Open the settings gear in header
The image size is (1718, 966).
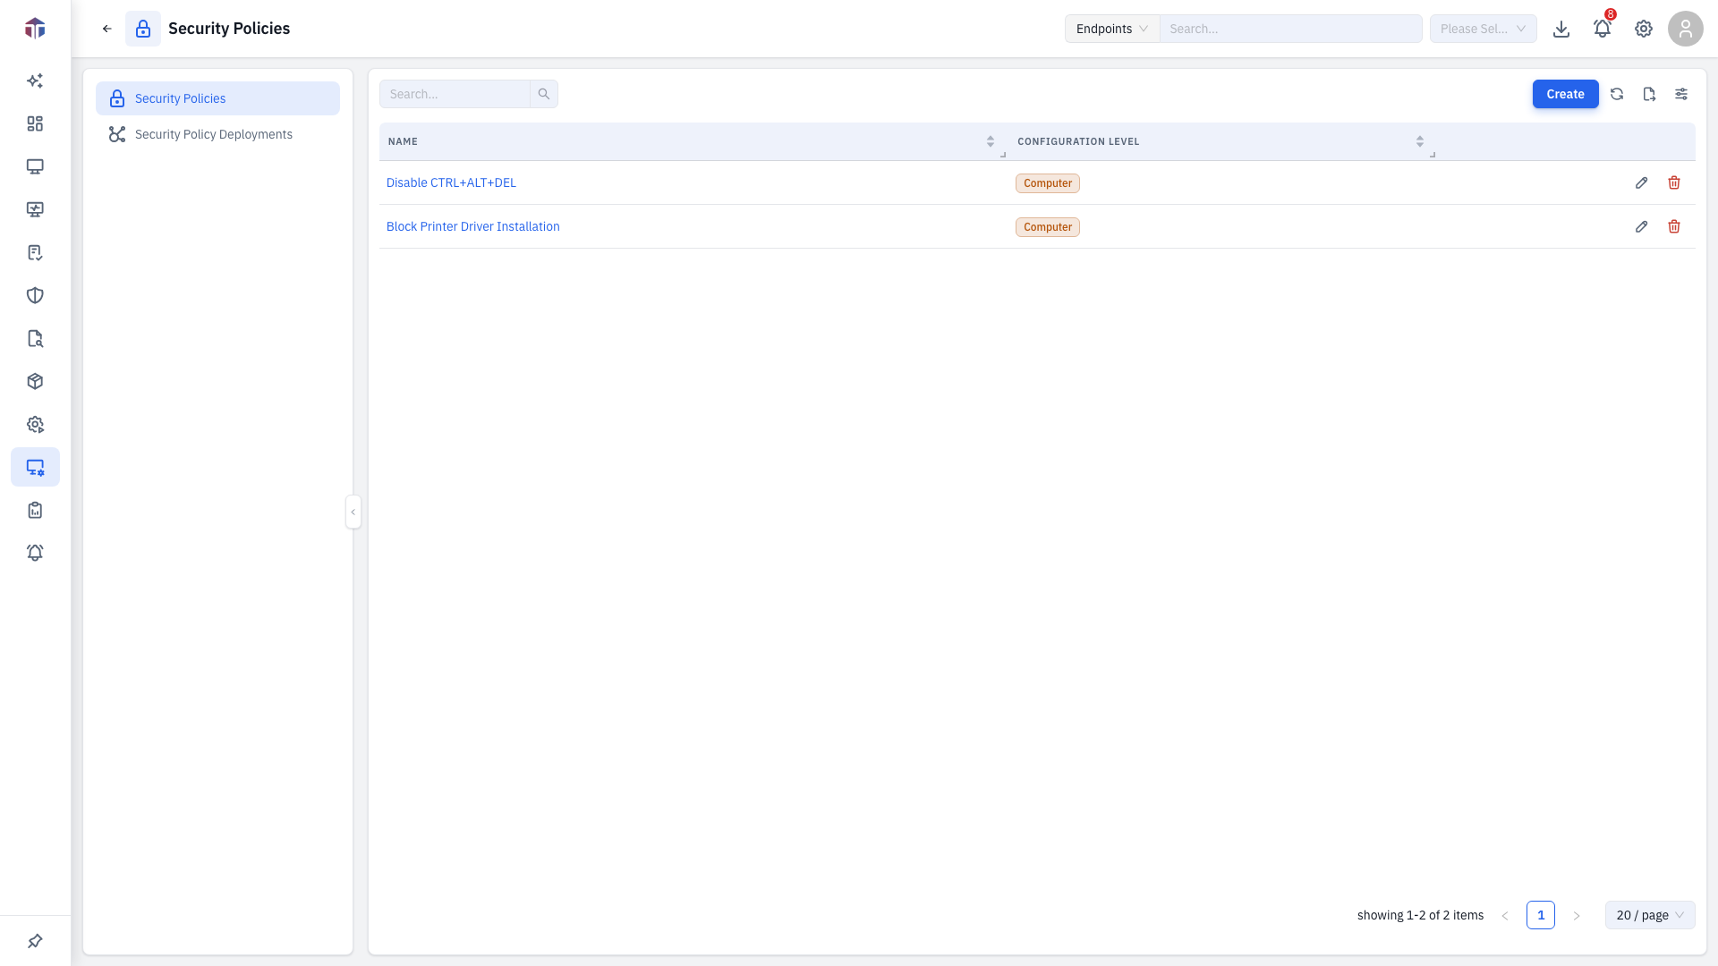pos(1644,29)
